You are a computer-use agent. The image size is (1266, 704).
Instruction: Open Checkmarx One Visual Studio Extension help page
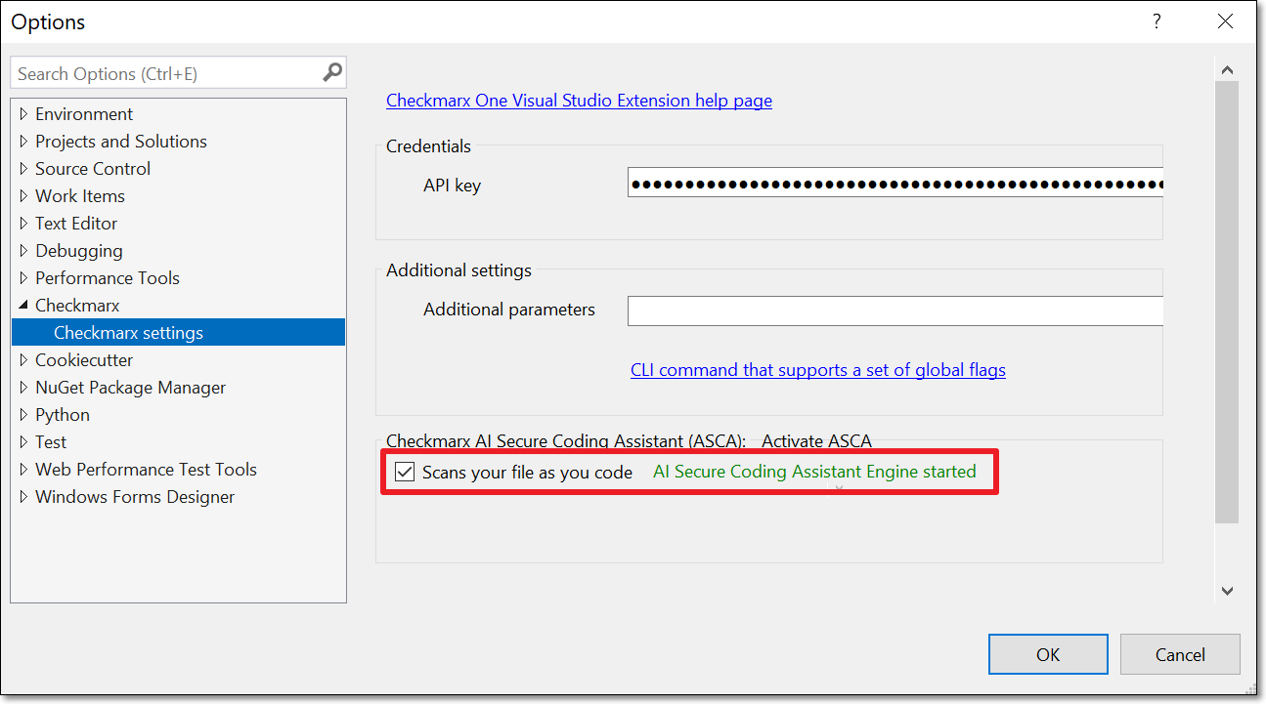(579, 101)
